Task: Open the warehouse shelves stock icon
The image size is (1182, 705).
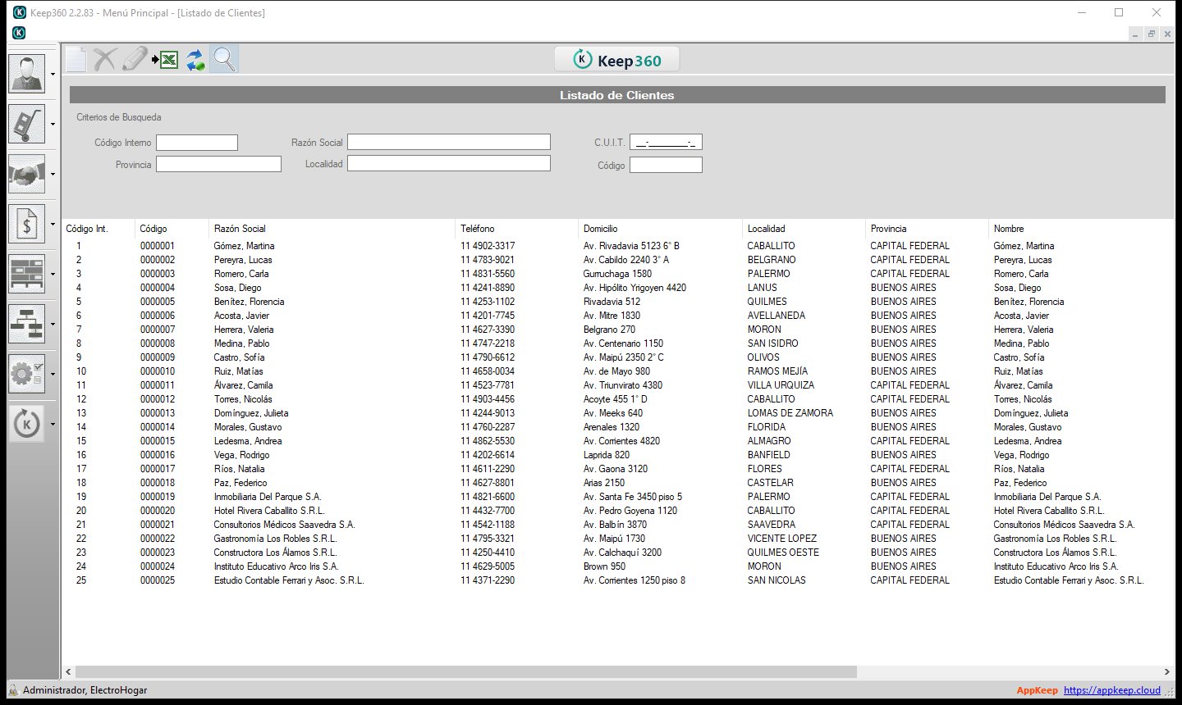Action: coord(27,274)
